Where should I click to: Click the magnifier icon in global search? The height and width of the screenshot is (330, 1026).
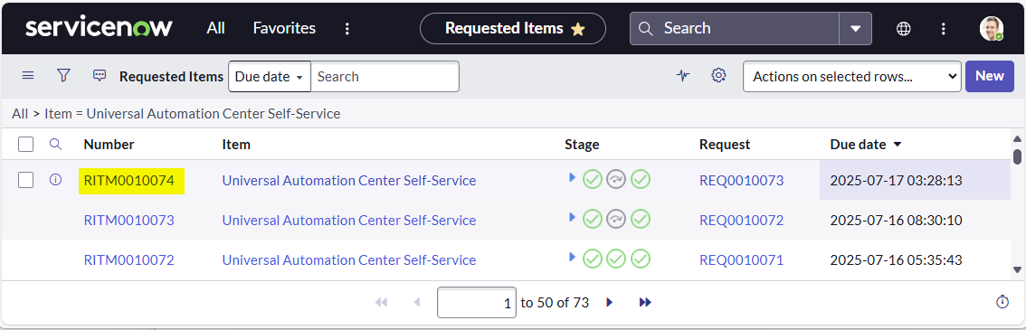[646, 28]
